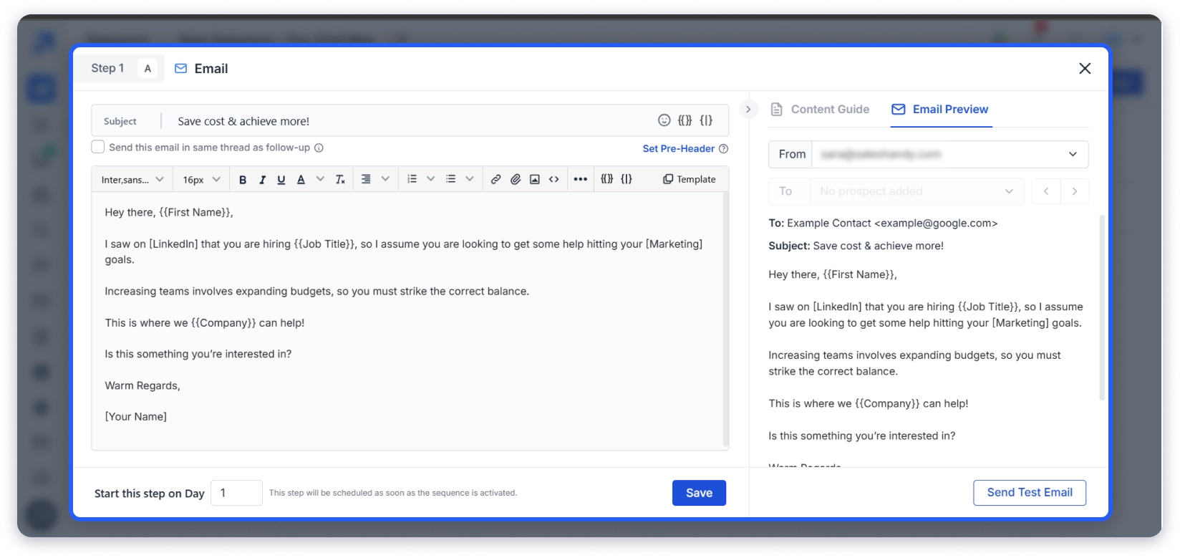Image resolution: width=1180 pixels, height=558 pixels.
Task: Click the Send Test Email button
Action: [x=1029, y=493]
